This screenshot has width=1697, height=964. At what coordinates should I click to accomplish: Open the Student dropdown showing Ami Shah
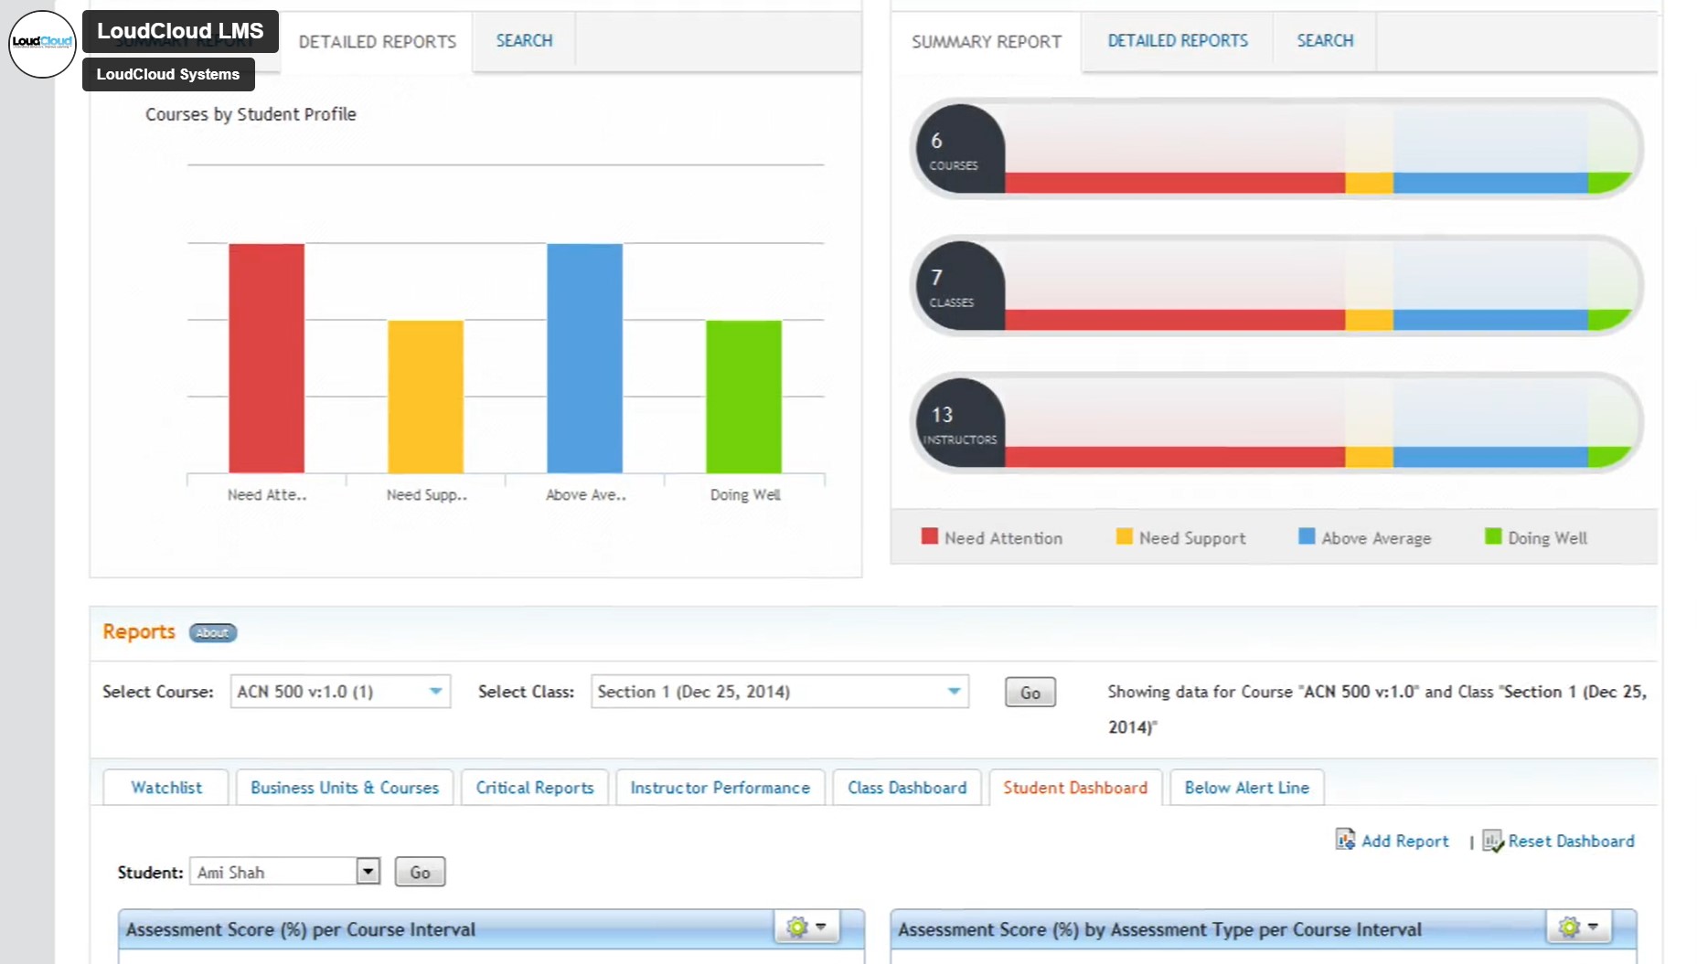tap(368, 872)
